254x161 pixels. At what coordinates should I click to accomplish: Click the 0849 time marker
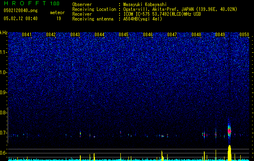[x=220, y=35]
